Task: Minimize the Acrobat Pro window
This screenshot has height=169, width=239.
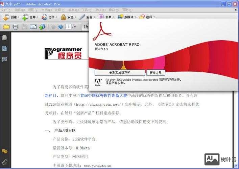Action: (x=223, y=4)
